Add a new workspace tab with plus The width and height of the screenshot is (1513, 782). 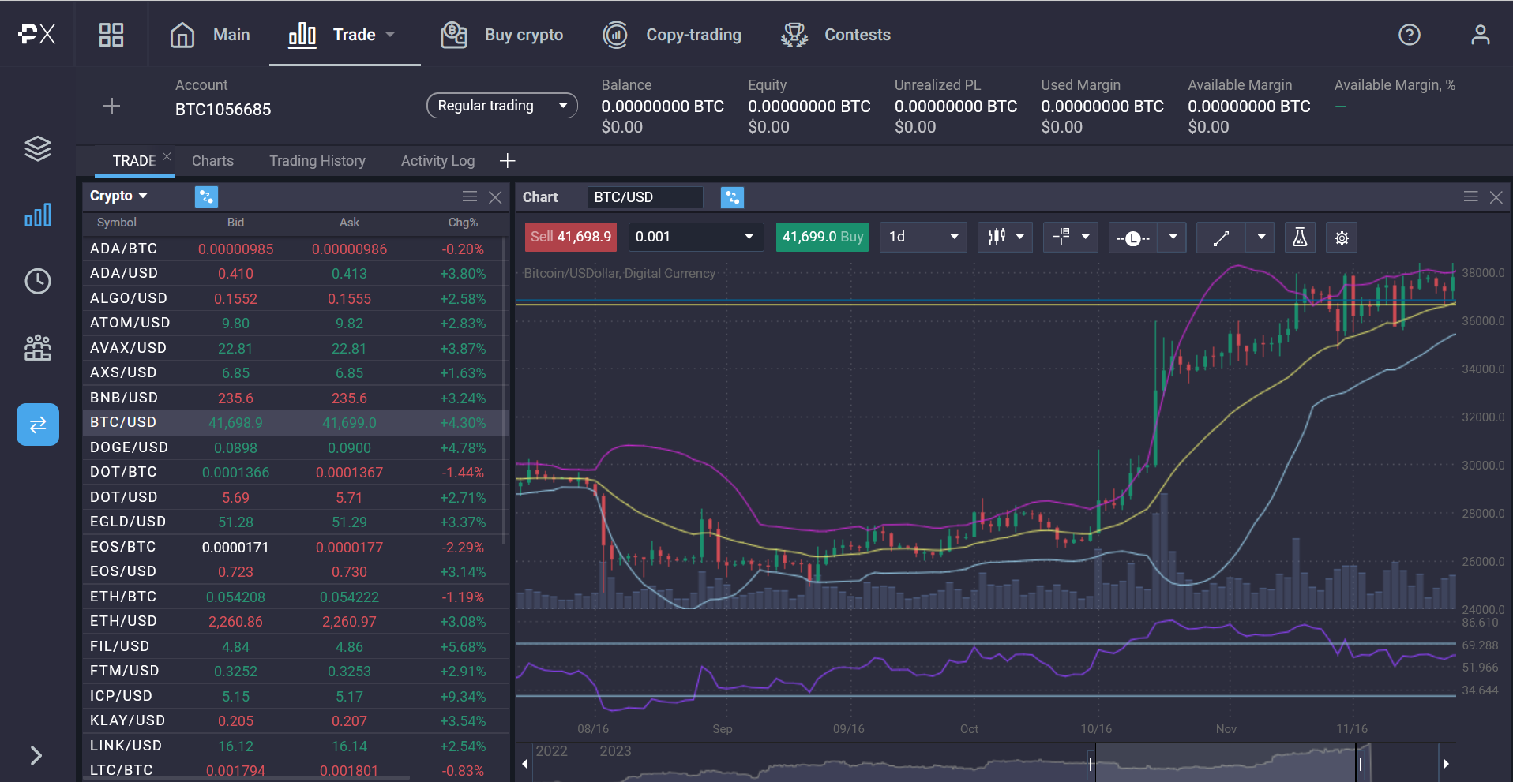coord(507,161)
